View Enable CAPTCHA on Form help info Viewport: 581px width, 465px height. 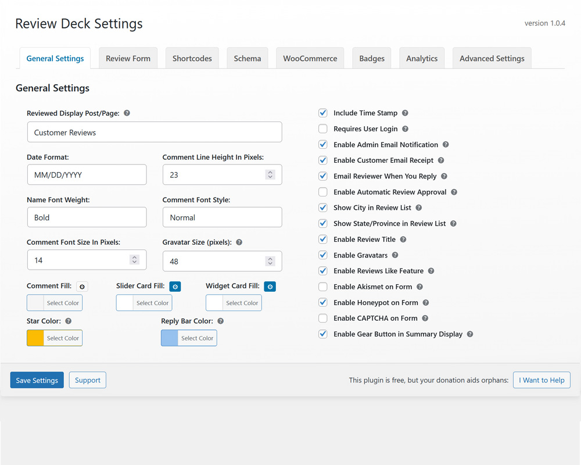point(425,318)
